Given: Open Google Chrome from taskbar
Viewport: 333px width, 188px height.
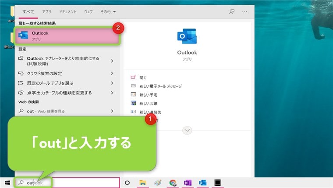Looking at the screenshot, I should pos(173,183).
